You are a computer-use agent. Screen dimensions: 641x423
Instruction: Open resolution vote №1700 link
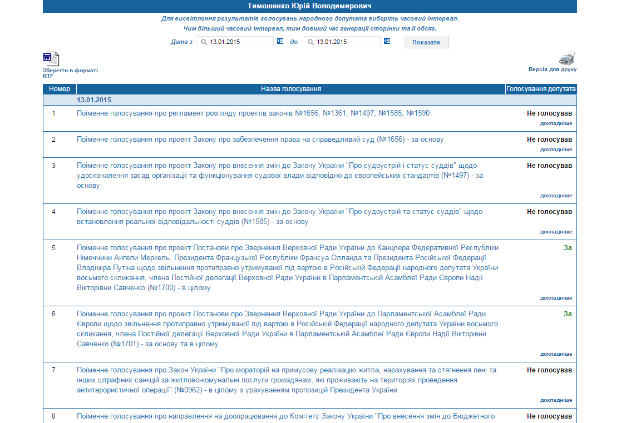pyautogui.click(x=288, y=268)
